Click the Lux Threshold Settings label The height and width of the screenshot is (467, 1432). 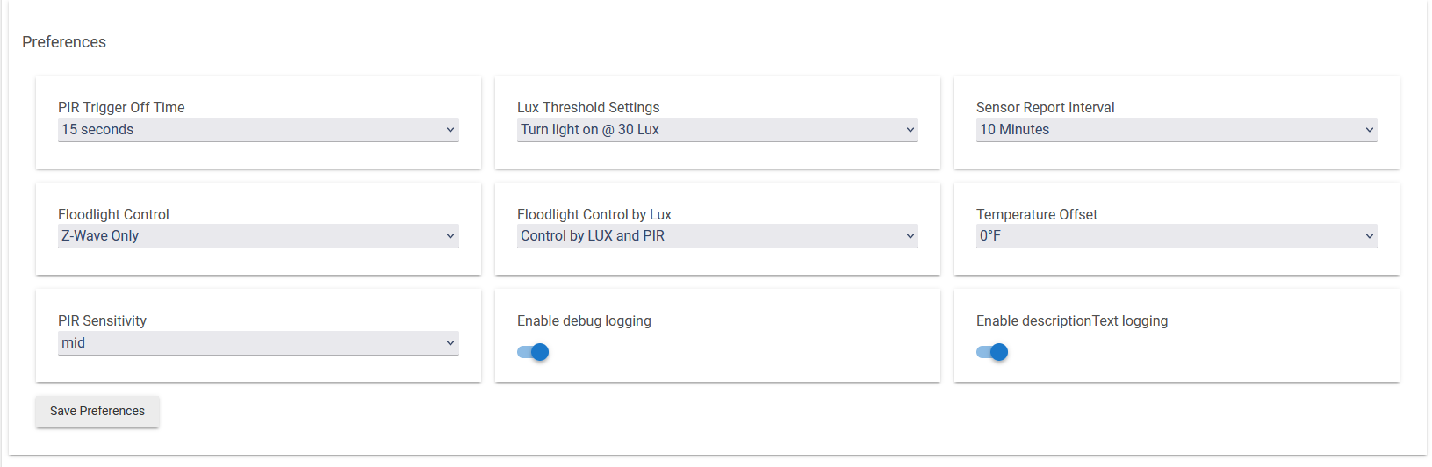click(x=588, y=107)
